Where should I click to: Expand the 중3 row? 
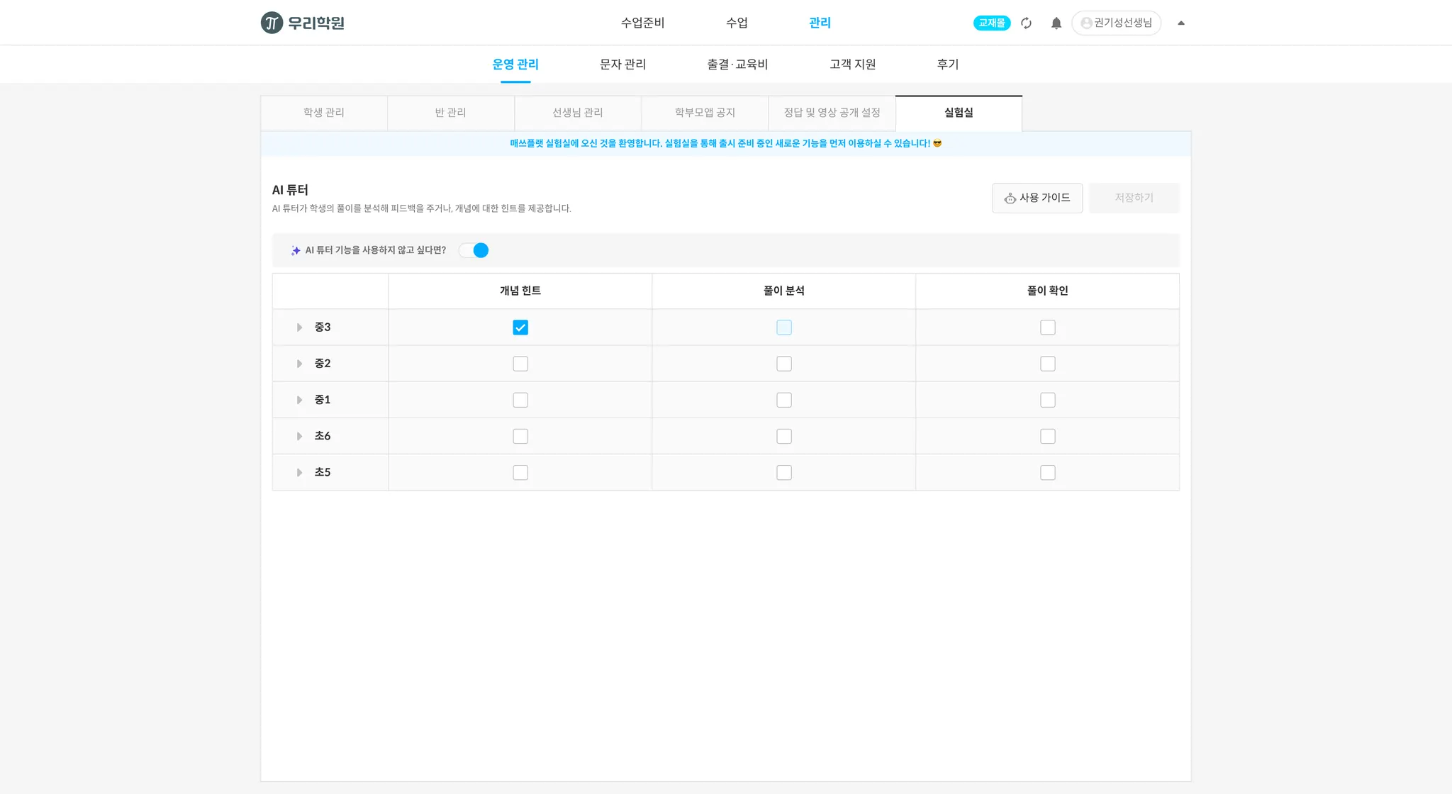pos(299,328)
